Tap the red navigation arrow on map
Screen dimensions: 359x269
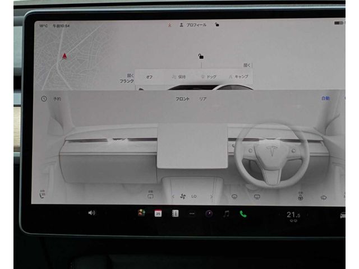[65, 56]
